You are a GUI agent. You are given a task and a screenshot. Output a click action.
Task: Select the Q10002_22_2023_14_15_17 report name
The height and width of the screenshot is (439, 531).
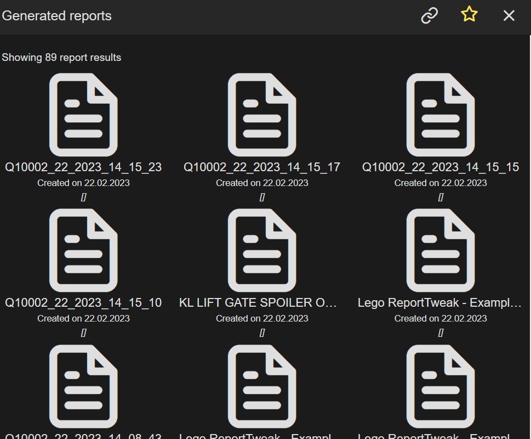click(262, 167)
